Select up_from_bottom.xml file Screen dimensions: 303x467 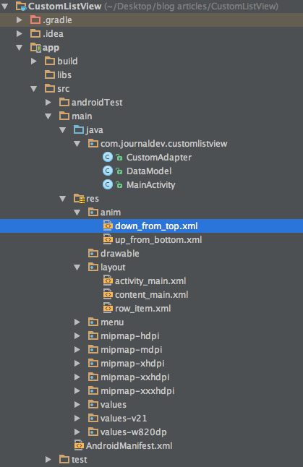[x=158, y=240]
